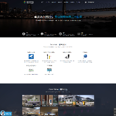Open the office interior case thumbnail
116x116 pixels.
(x=31, y=101)
